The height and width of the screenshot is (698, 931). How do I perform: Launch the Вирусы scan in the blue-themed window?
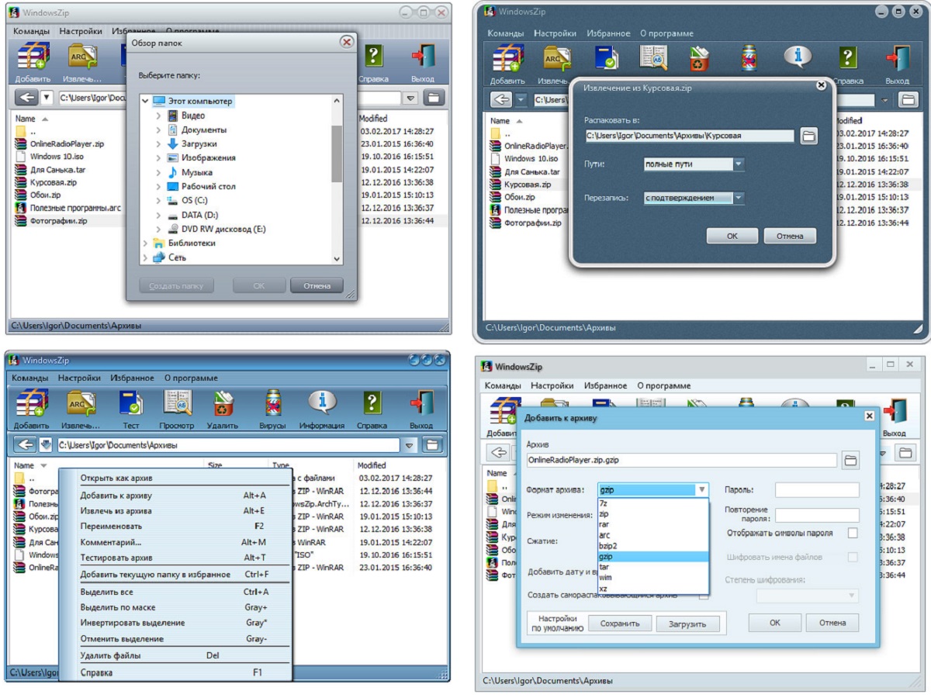tap(272, 404)
